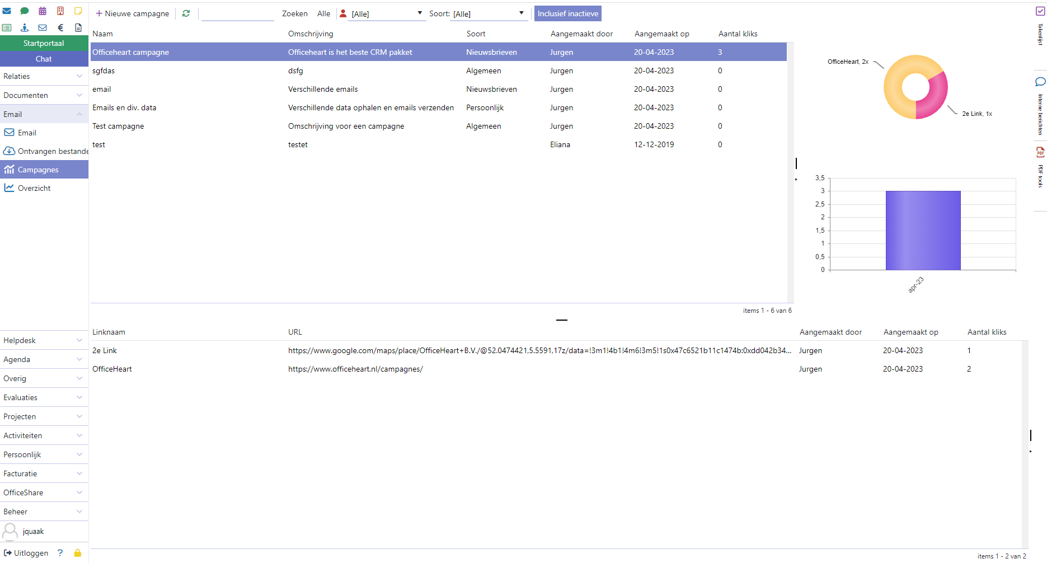Click the red user filter icon
1047x563 pixels.
pyautogui.click(x=343, y=13)
